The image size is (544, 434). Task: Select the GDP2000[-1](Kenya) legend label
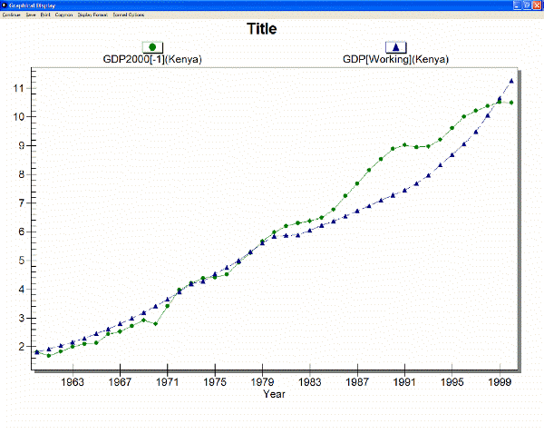pyautogui.click(x=153, y=60)
